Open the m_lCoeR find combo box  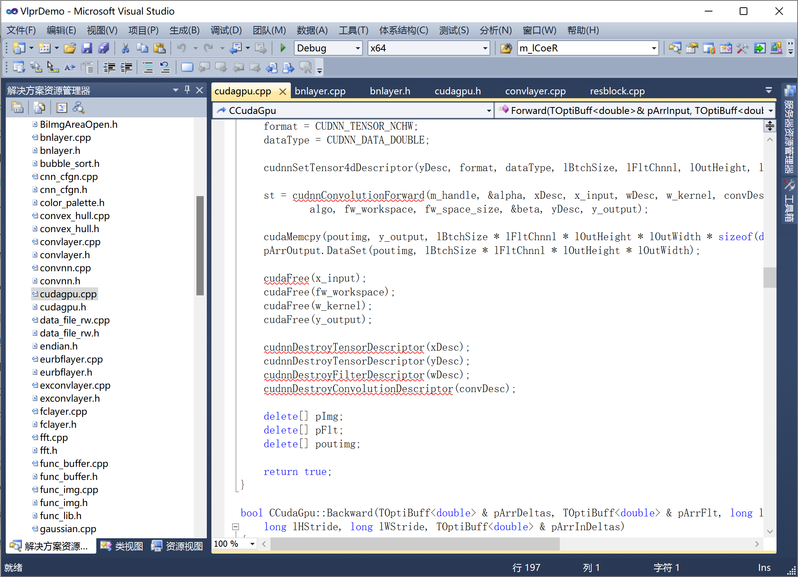click(x=588, y=48)
